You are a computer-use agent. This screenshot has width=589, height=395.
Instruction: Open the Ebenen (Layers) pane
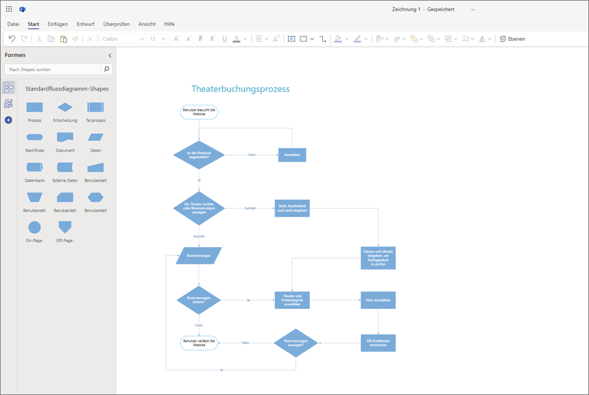coord(513,38)
